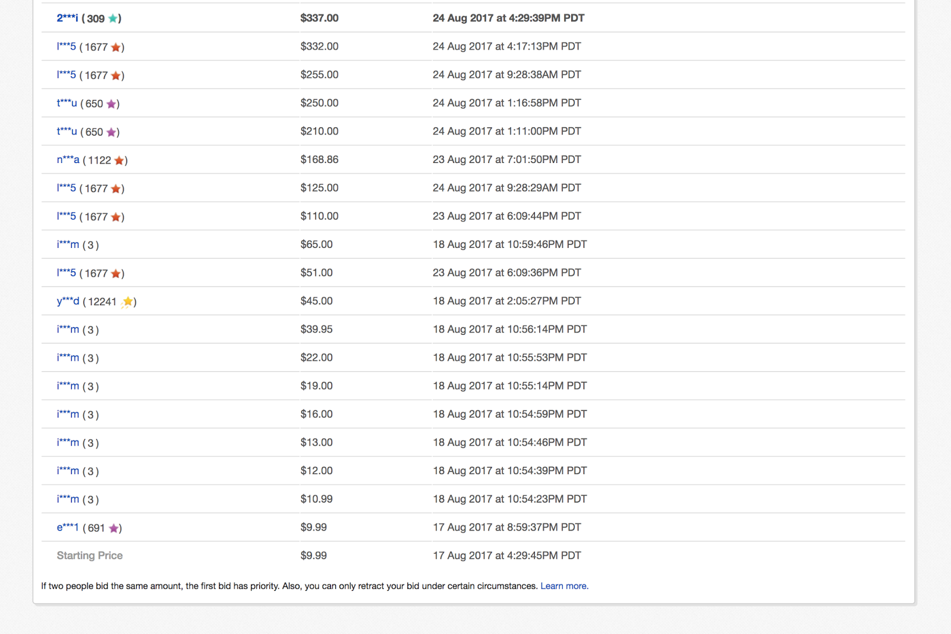The image size is (951, 634).
Task: Open bidder y***d profile link
Action: pyautogui.click(x=68, y=302)
